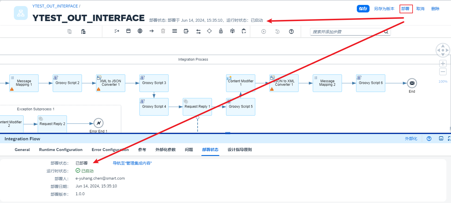The image size is (451, 203).
Task: Minimize the Integration Flow properties panel
Action: (x=441, y=139)
